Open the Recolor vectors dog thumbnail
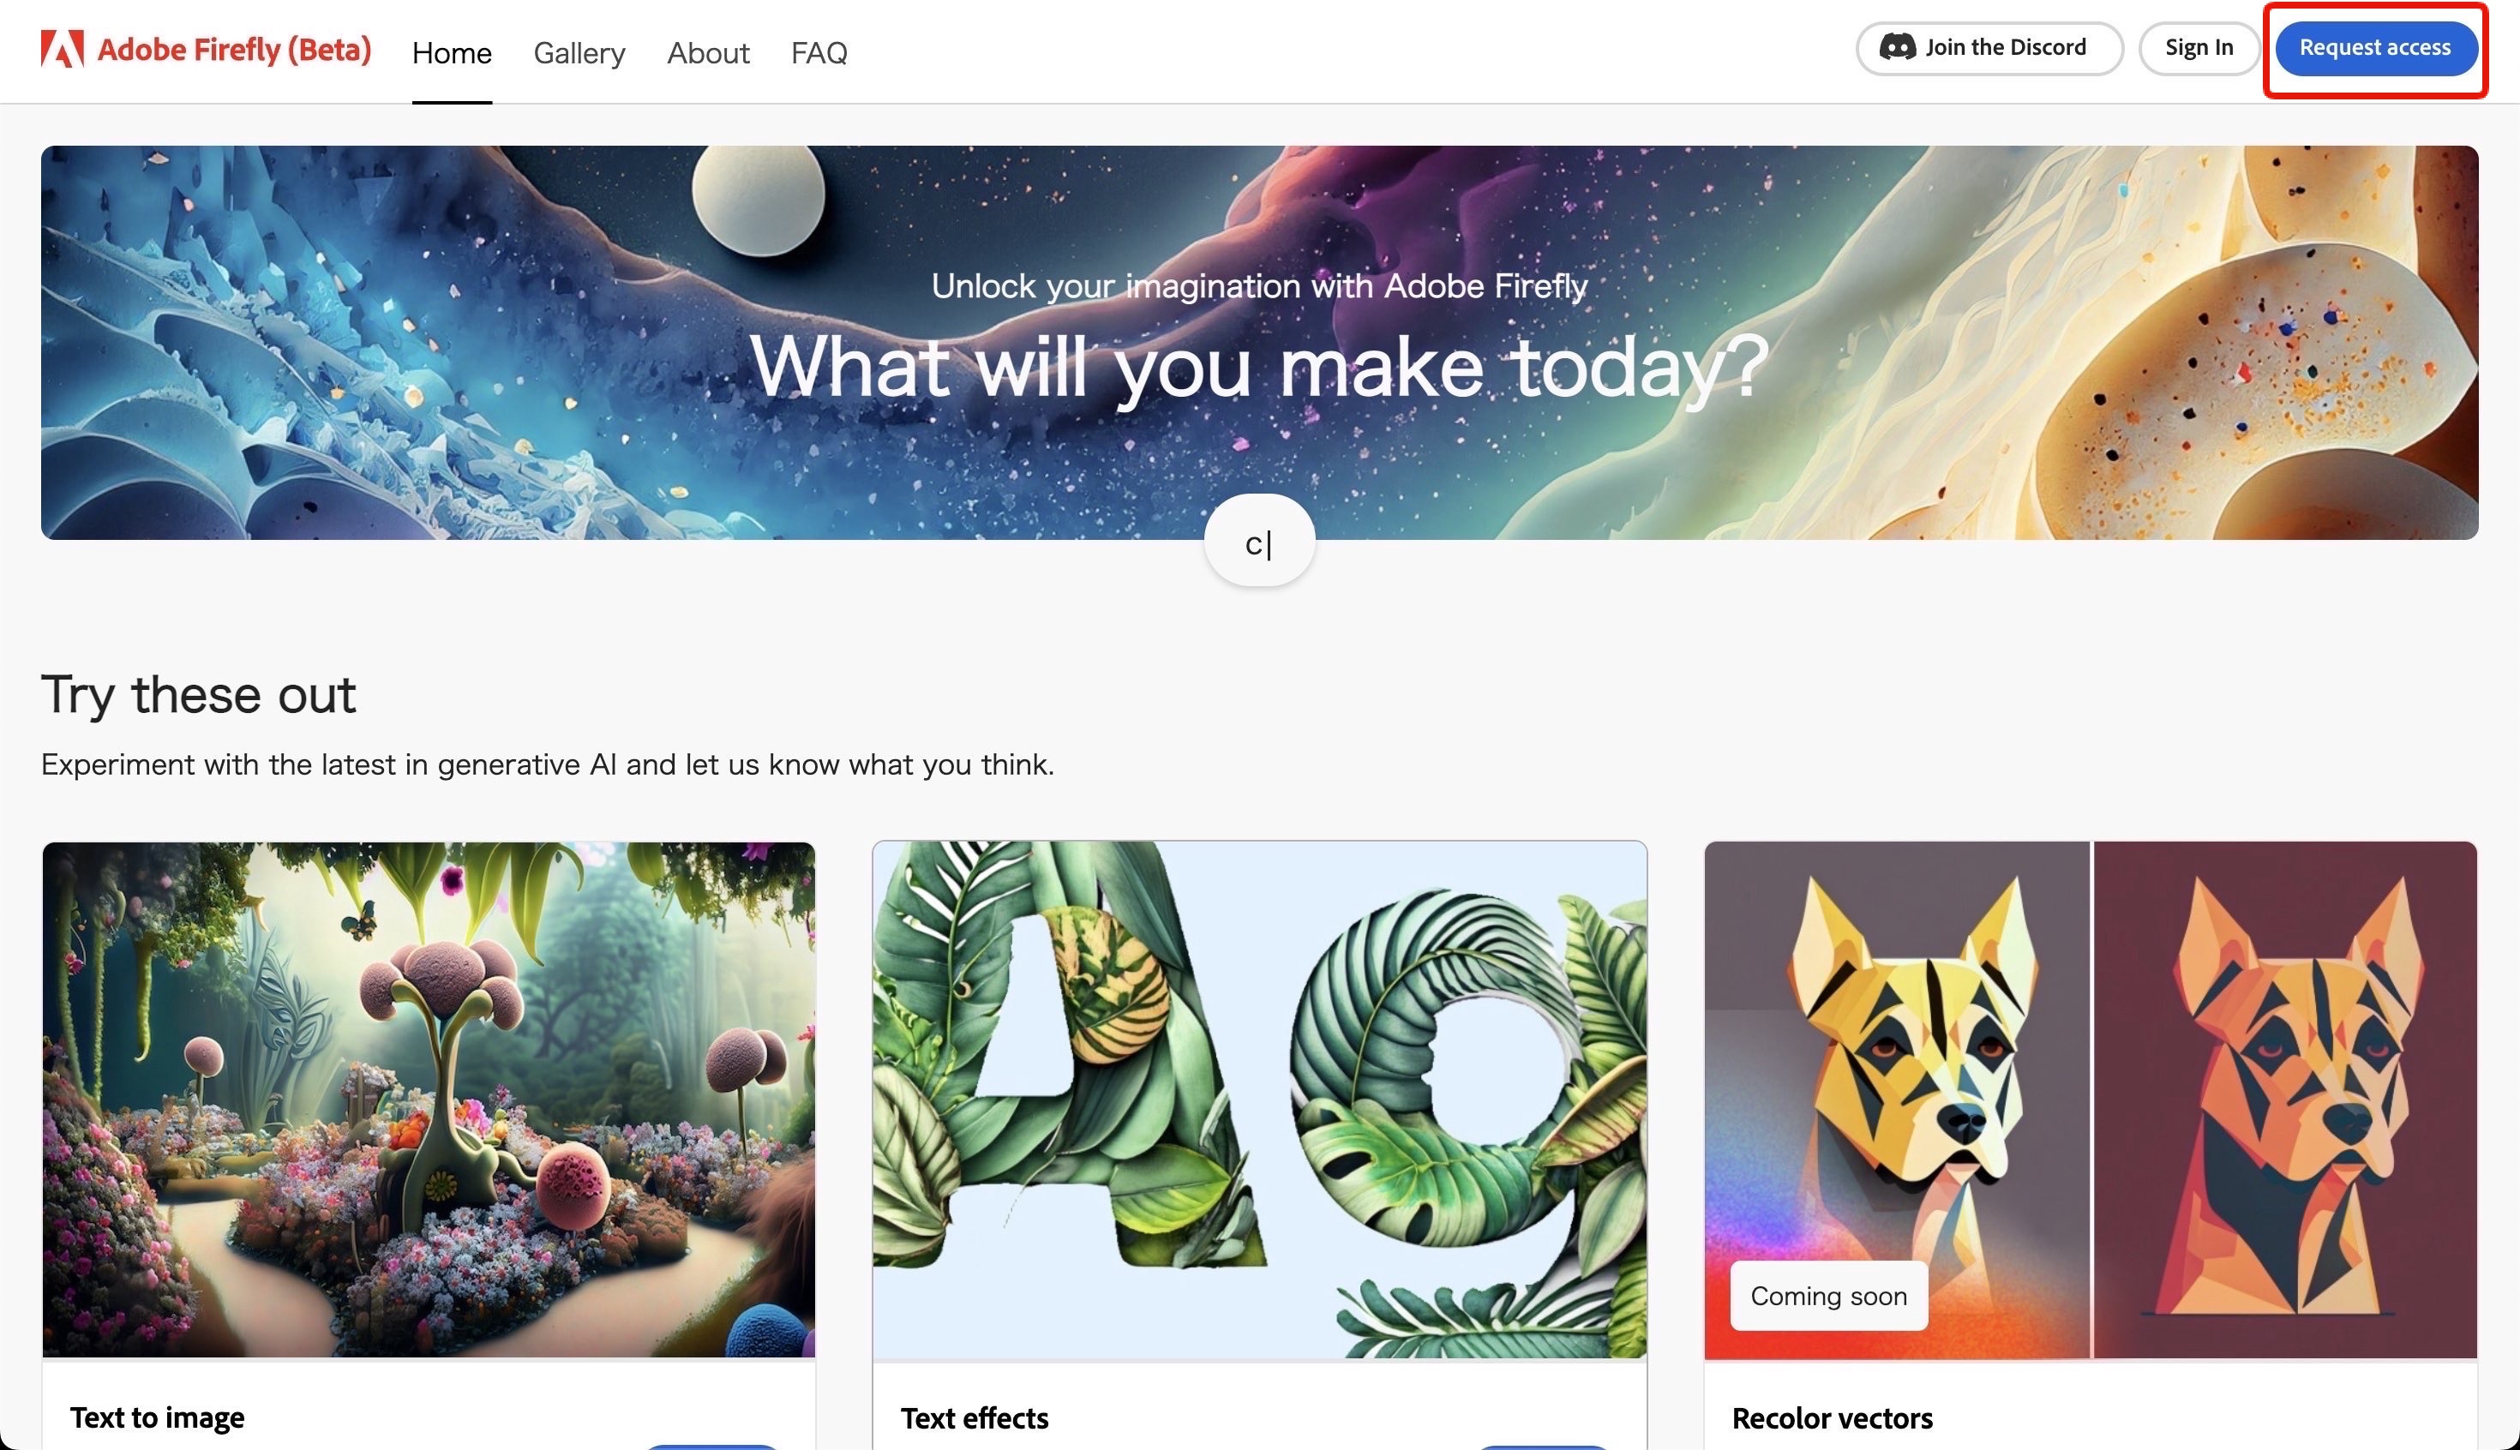2520x1450 pixels. click(x=2091, y=1099)
